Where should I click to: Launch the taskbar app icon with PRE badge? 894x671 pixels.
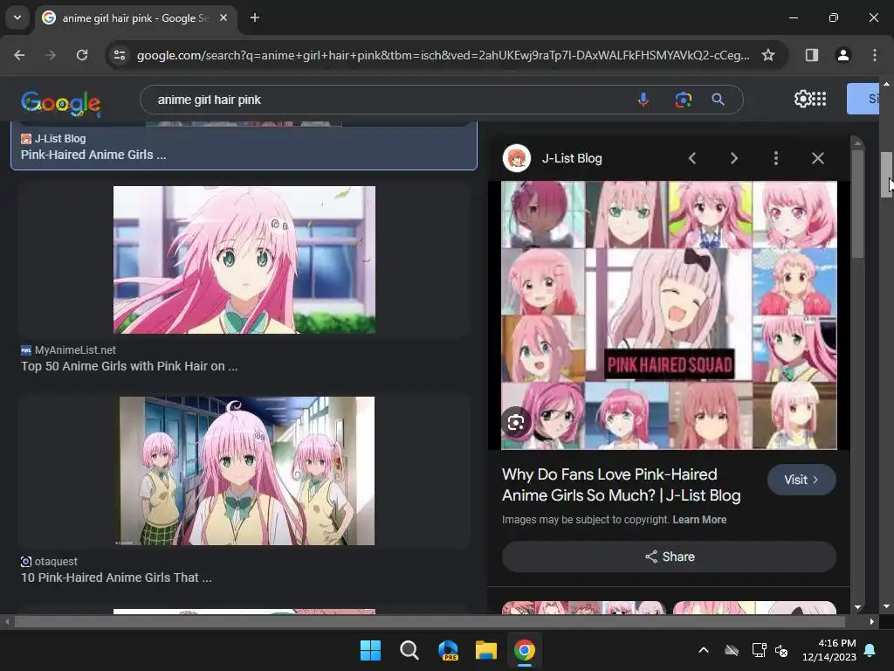pyautogui.click(x=448, y=650)
